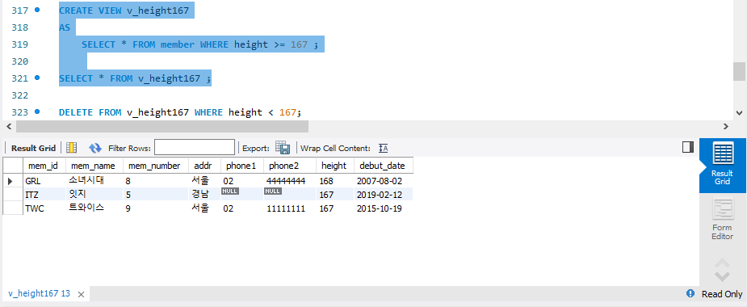This screenshot has height=307, width=747.
Task: Toggle the secondary sidebar panel icon
Action: coord(688,147)
